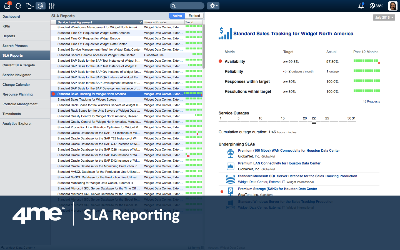Open the Service Desk headset console
This screenshot has height=250, width=400.
coord(18,6)
